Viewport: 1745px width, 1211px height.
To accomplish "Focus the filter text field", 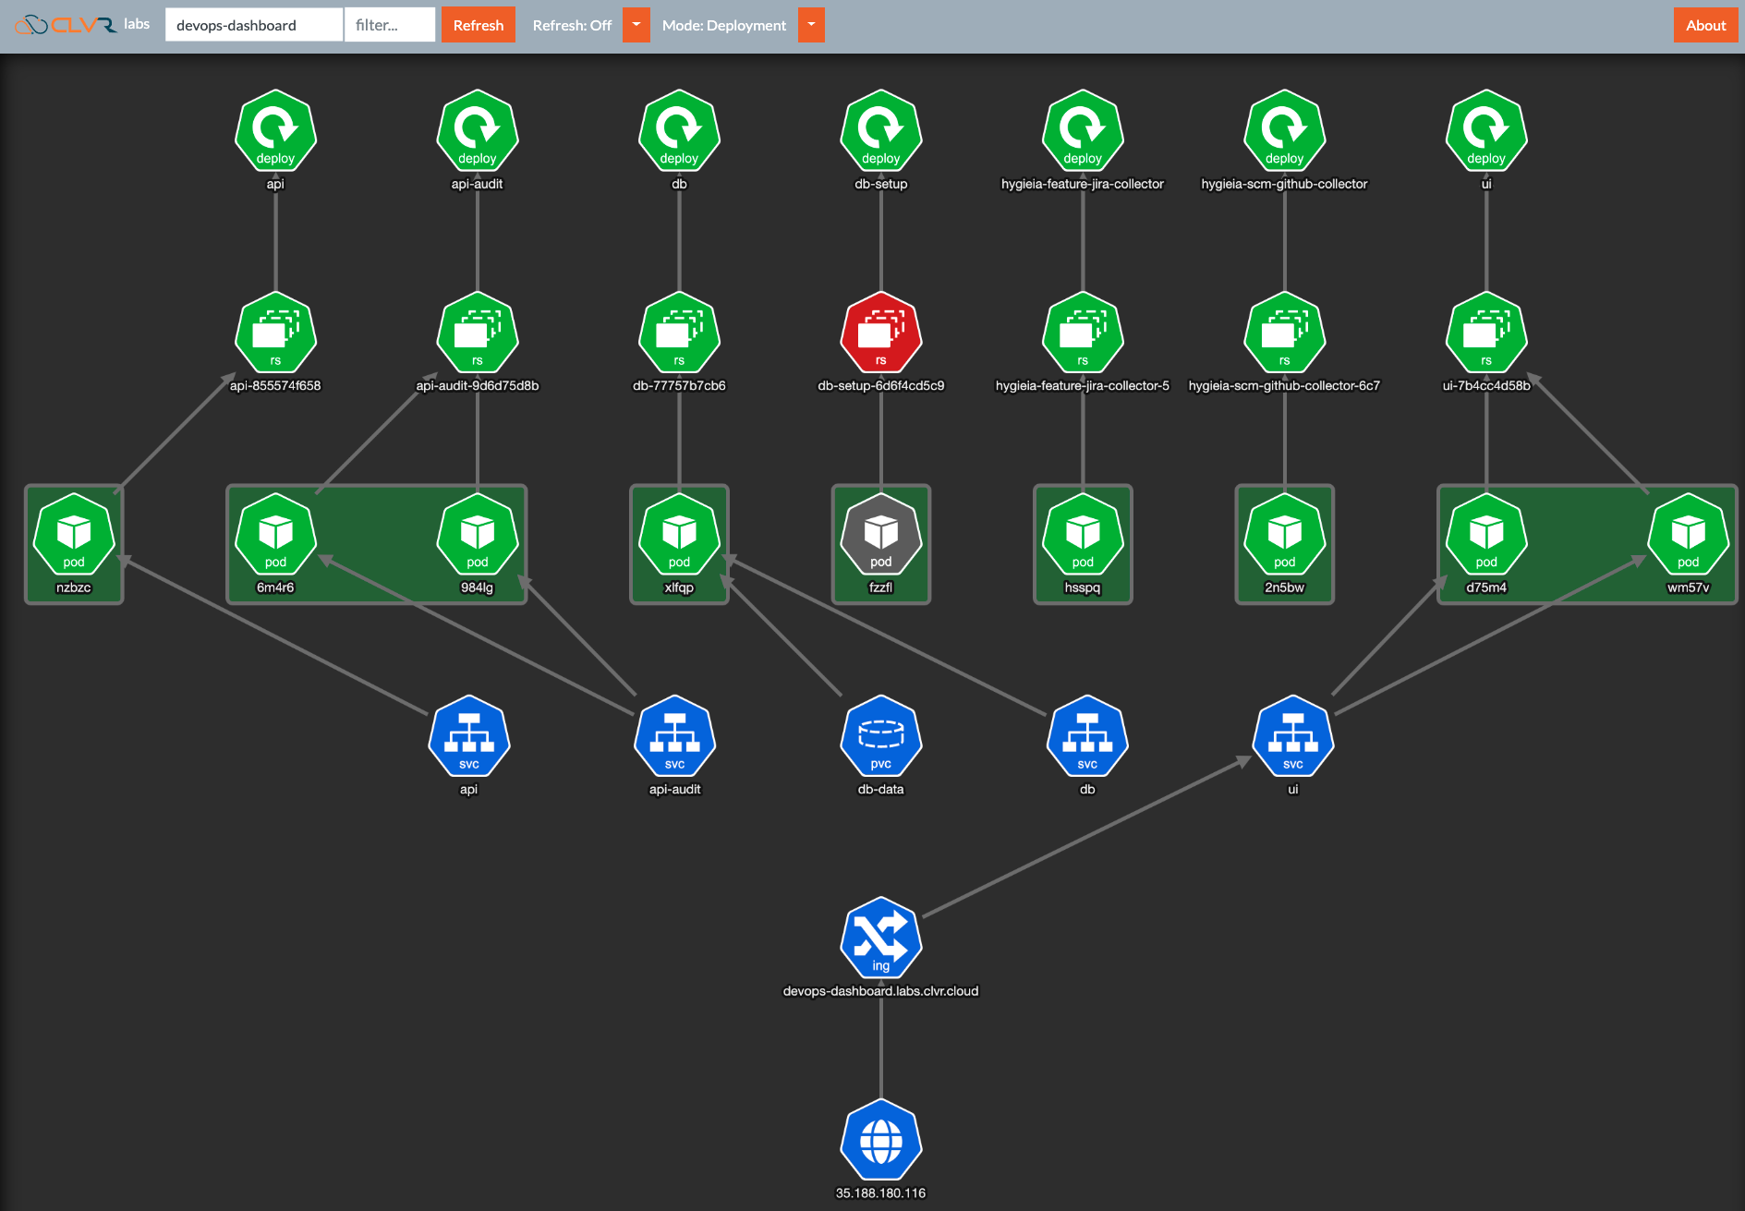I will click(390, 25).
